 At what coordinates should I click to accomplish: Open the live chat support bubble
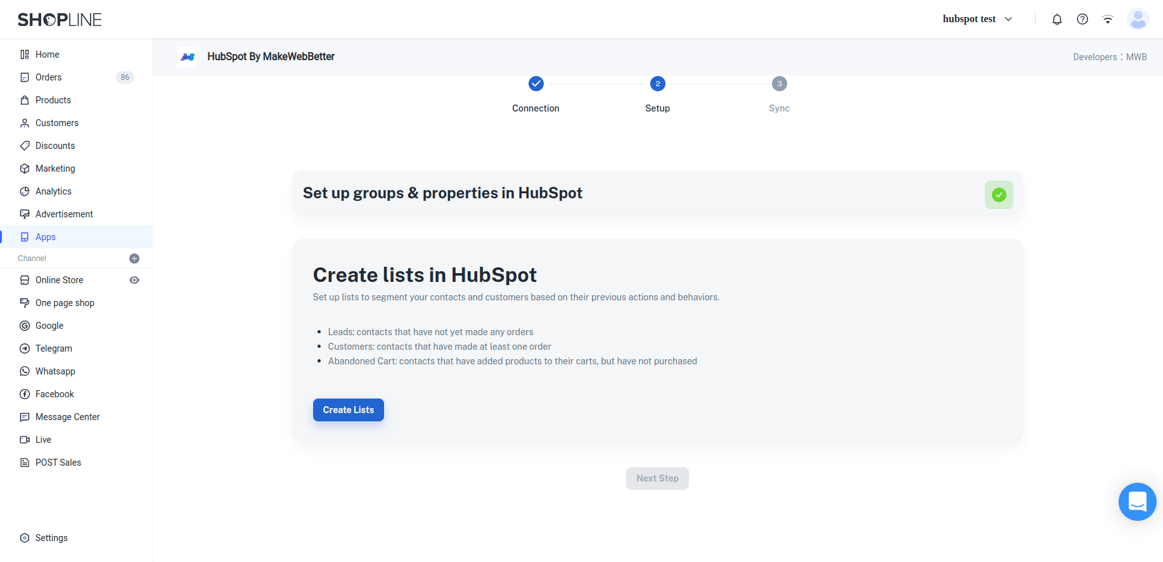1138,502
